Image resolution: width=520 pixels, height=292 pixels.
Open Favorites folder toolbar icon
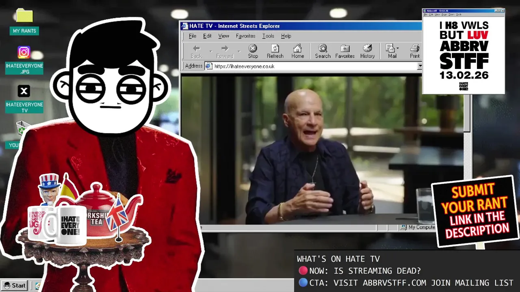345,48
